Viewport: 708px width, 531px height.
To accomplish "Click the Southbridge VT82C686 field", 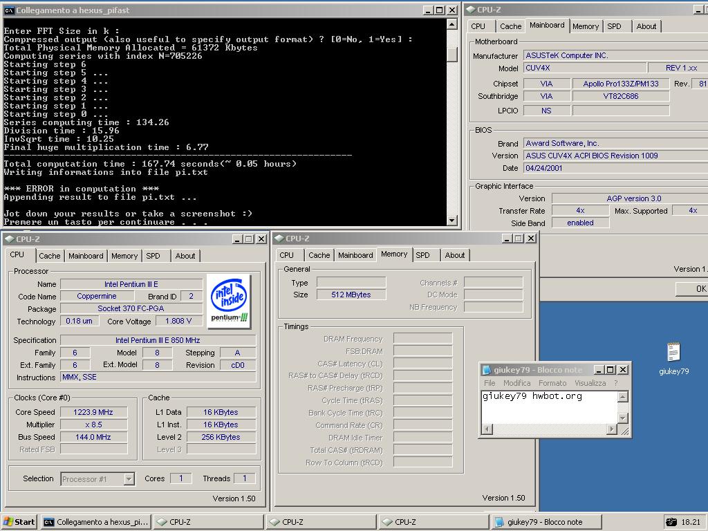I will pos(621,96).
